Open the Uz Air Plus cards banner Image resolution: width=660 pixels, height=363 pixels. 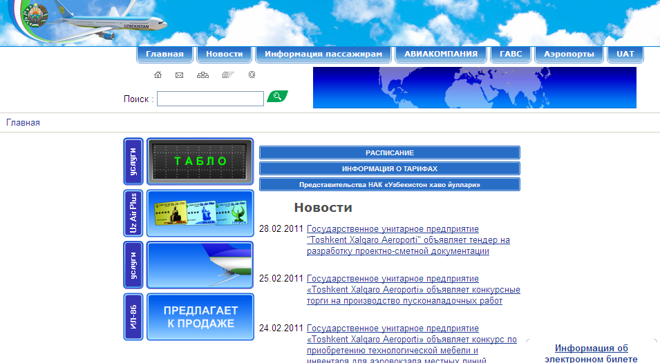coord(200,213)
